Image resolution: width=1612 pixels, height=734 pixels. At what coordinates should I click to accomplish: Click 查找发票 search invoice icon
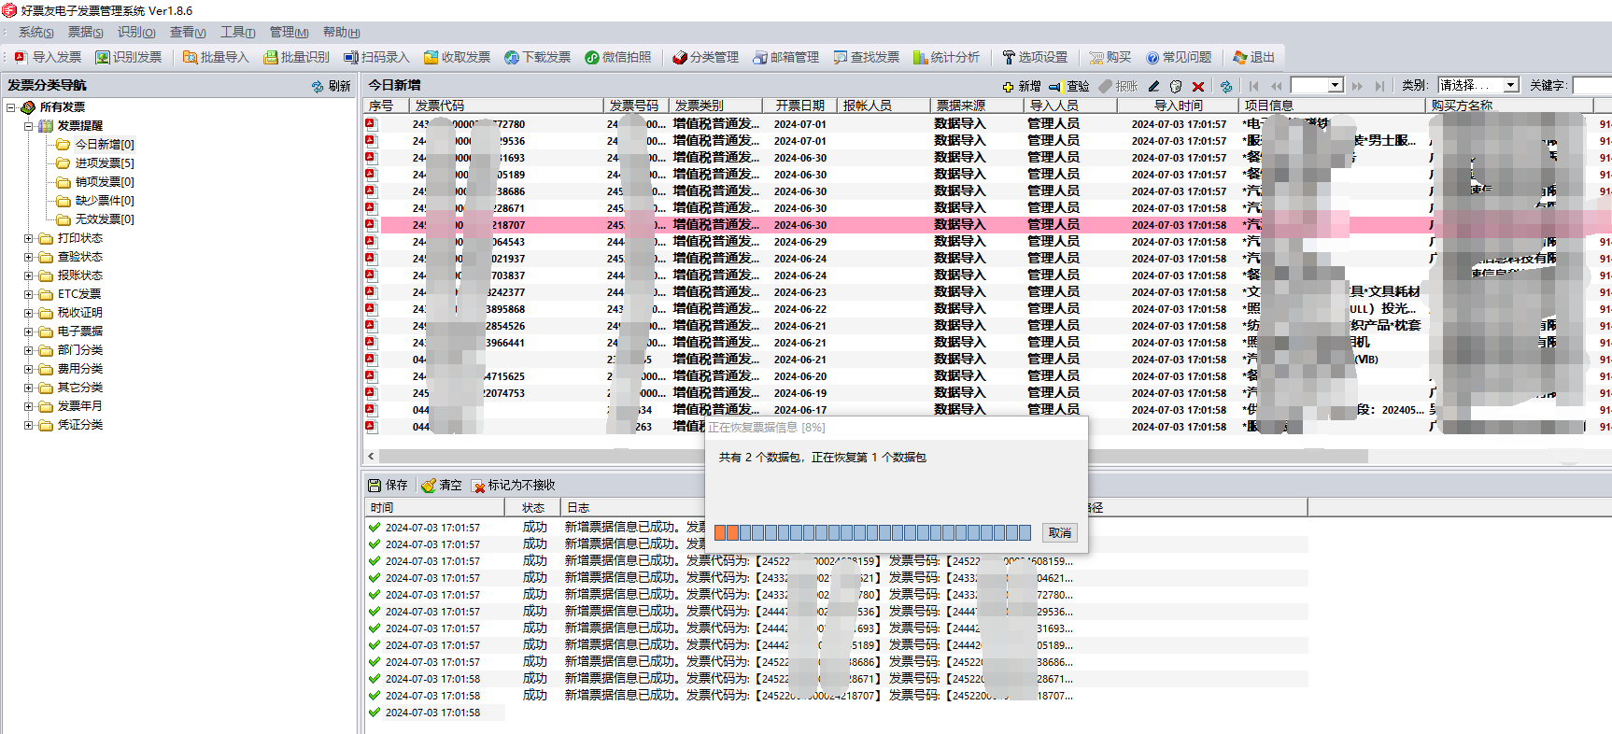click(867, 57)
